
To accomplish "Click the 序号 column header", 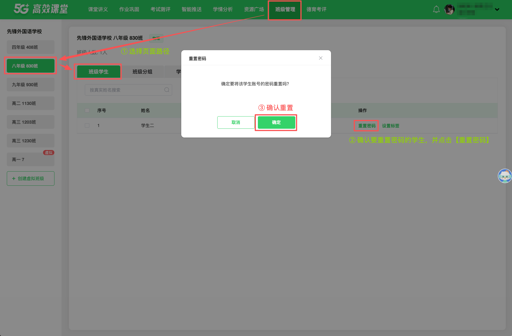I will (x=102, y=111).
